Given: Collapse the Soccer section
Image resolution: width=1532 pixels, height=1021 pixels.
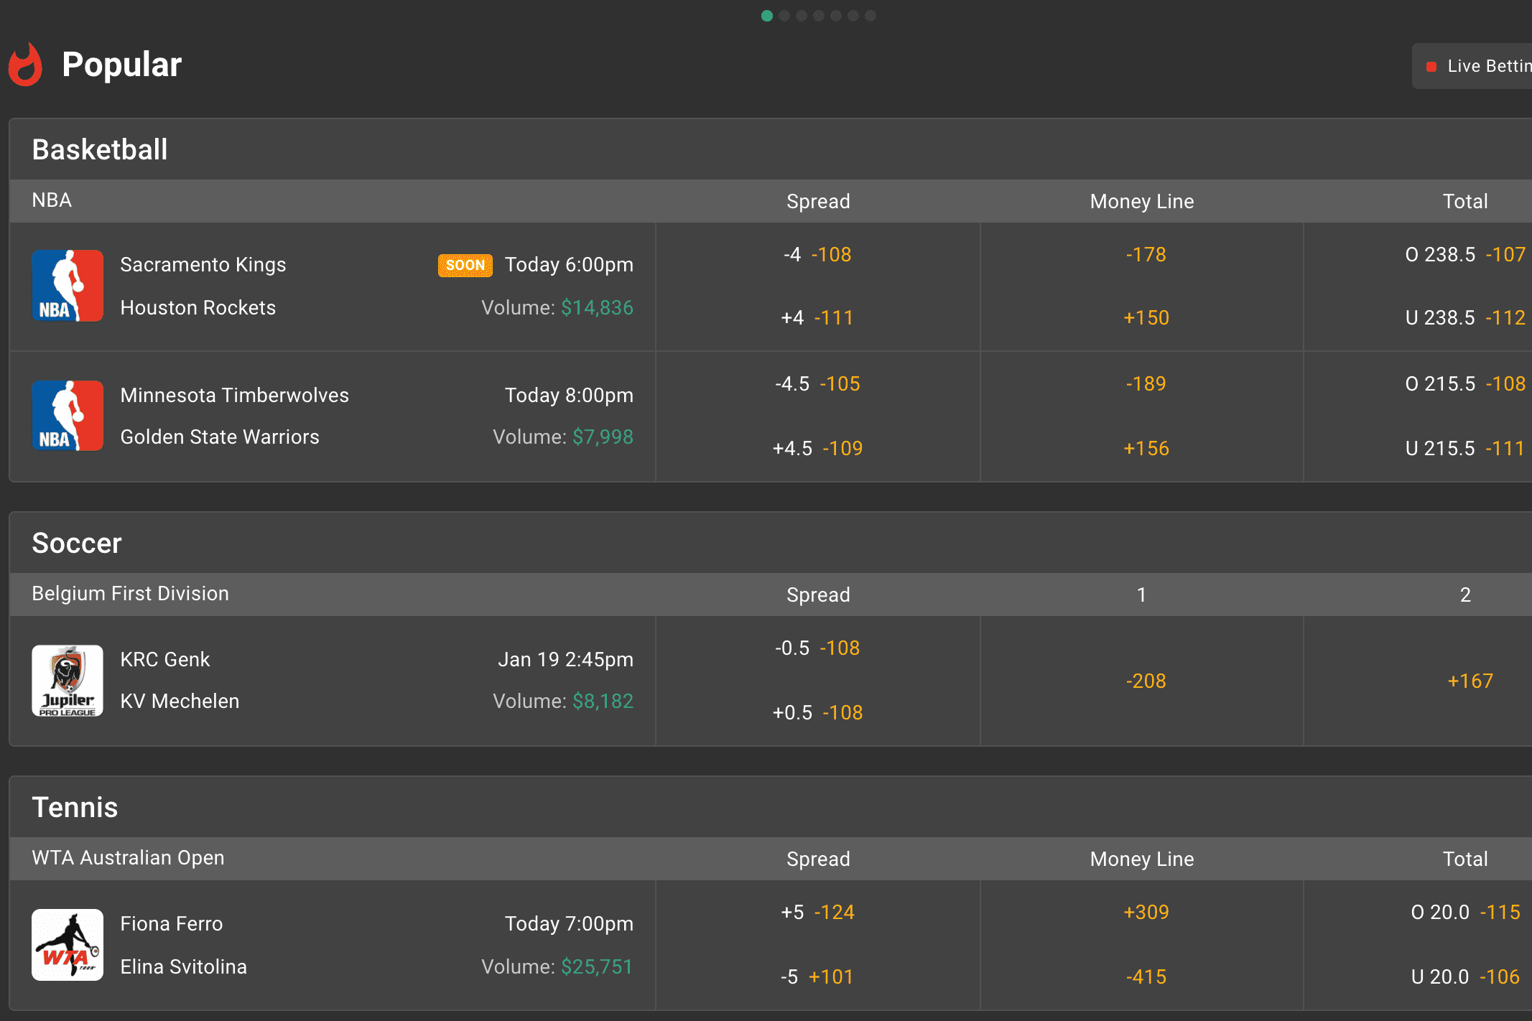Looking at the screenshot, I should (x=77, y=543).
